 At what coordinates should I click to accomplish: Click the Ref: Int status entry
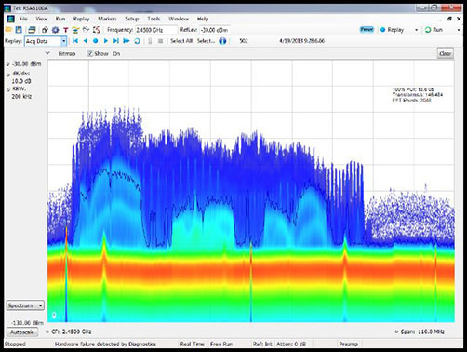point(262,344)
